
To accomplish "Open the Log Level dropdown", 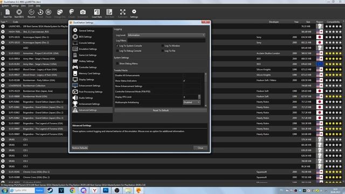I will (167, 35).
